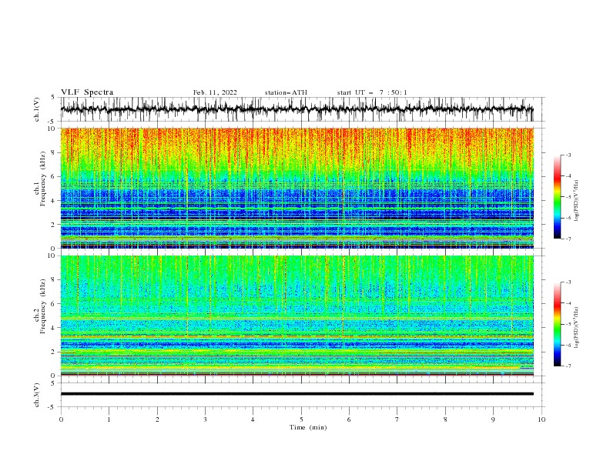
Task: Click time axis tick label "9"
Action: [493, 419]
